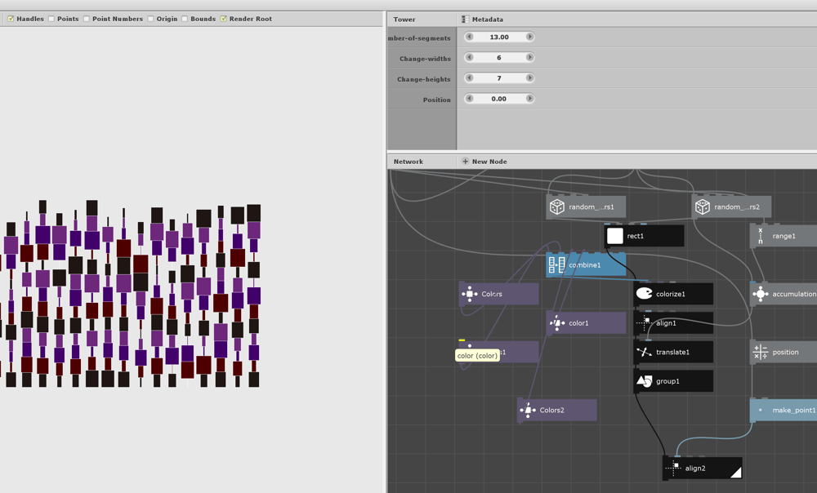Increase Position with its right arrow

pyautogui.click(x=529, y=99)
